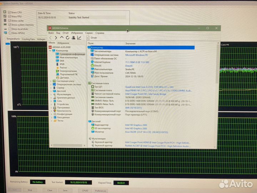Toggle the Stress system memory checkbox
The height and width of the screenshot is (193, 257).
pyautogui.click(x=10, y=25)
